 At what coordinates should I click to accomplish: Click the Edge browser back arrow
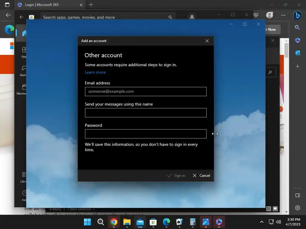8,15
